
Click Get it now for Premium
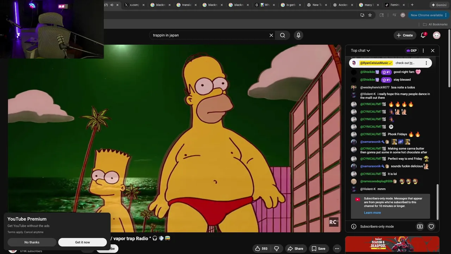(82, 242)
